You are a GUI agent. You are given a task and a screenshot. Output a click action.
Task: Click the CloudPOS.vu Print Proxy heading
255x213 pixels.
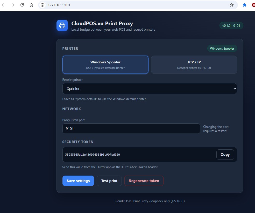pos(102,23)
